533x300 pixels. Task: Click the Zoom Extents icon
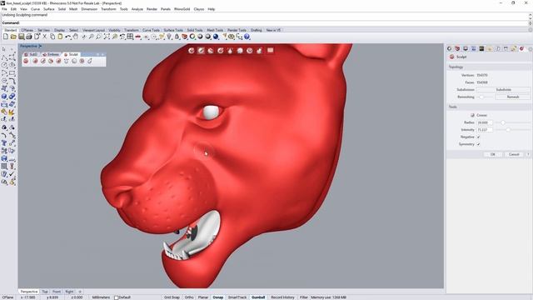click(x=107, y=37)
